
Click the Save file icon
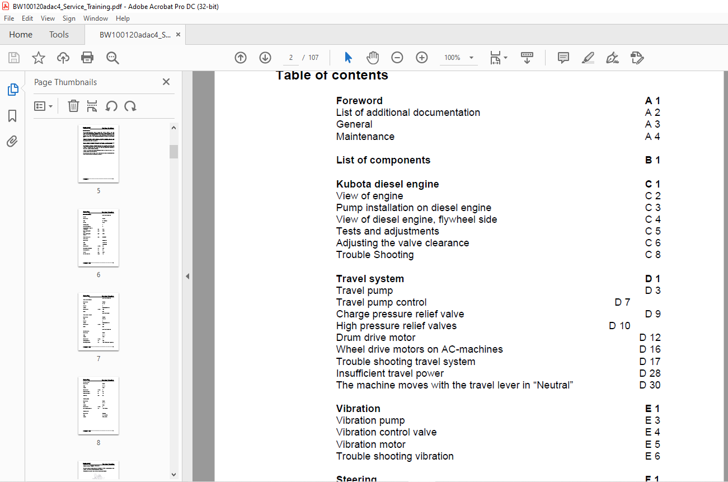(x=14, y=58)
